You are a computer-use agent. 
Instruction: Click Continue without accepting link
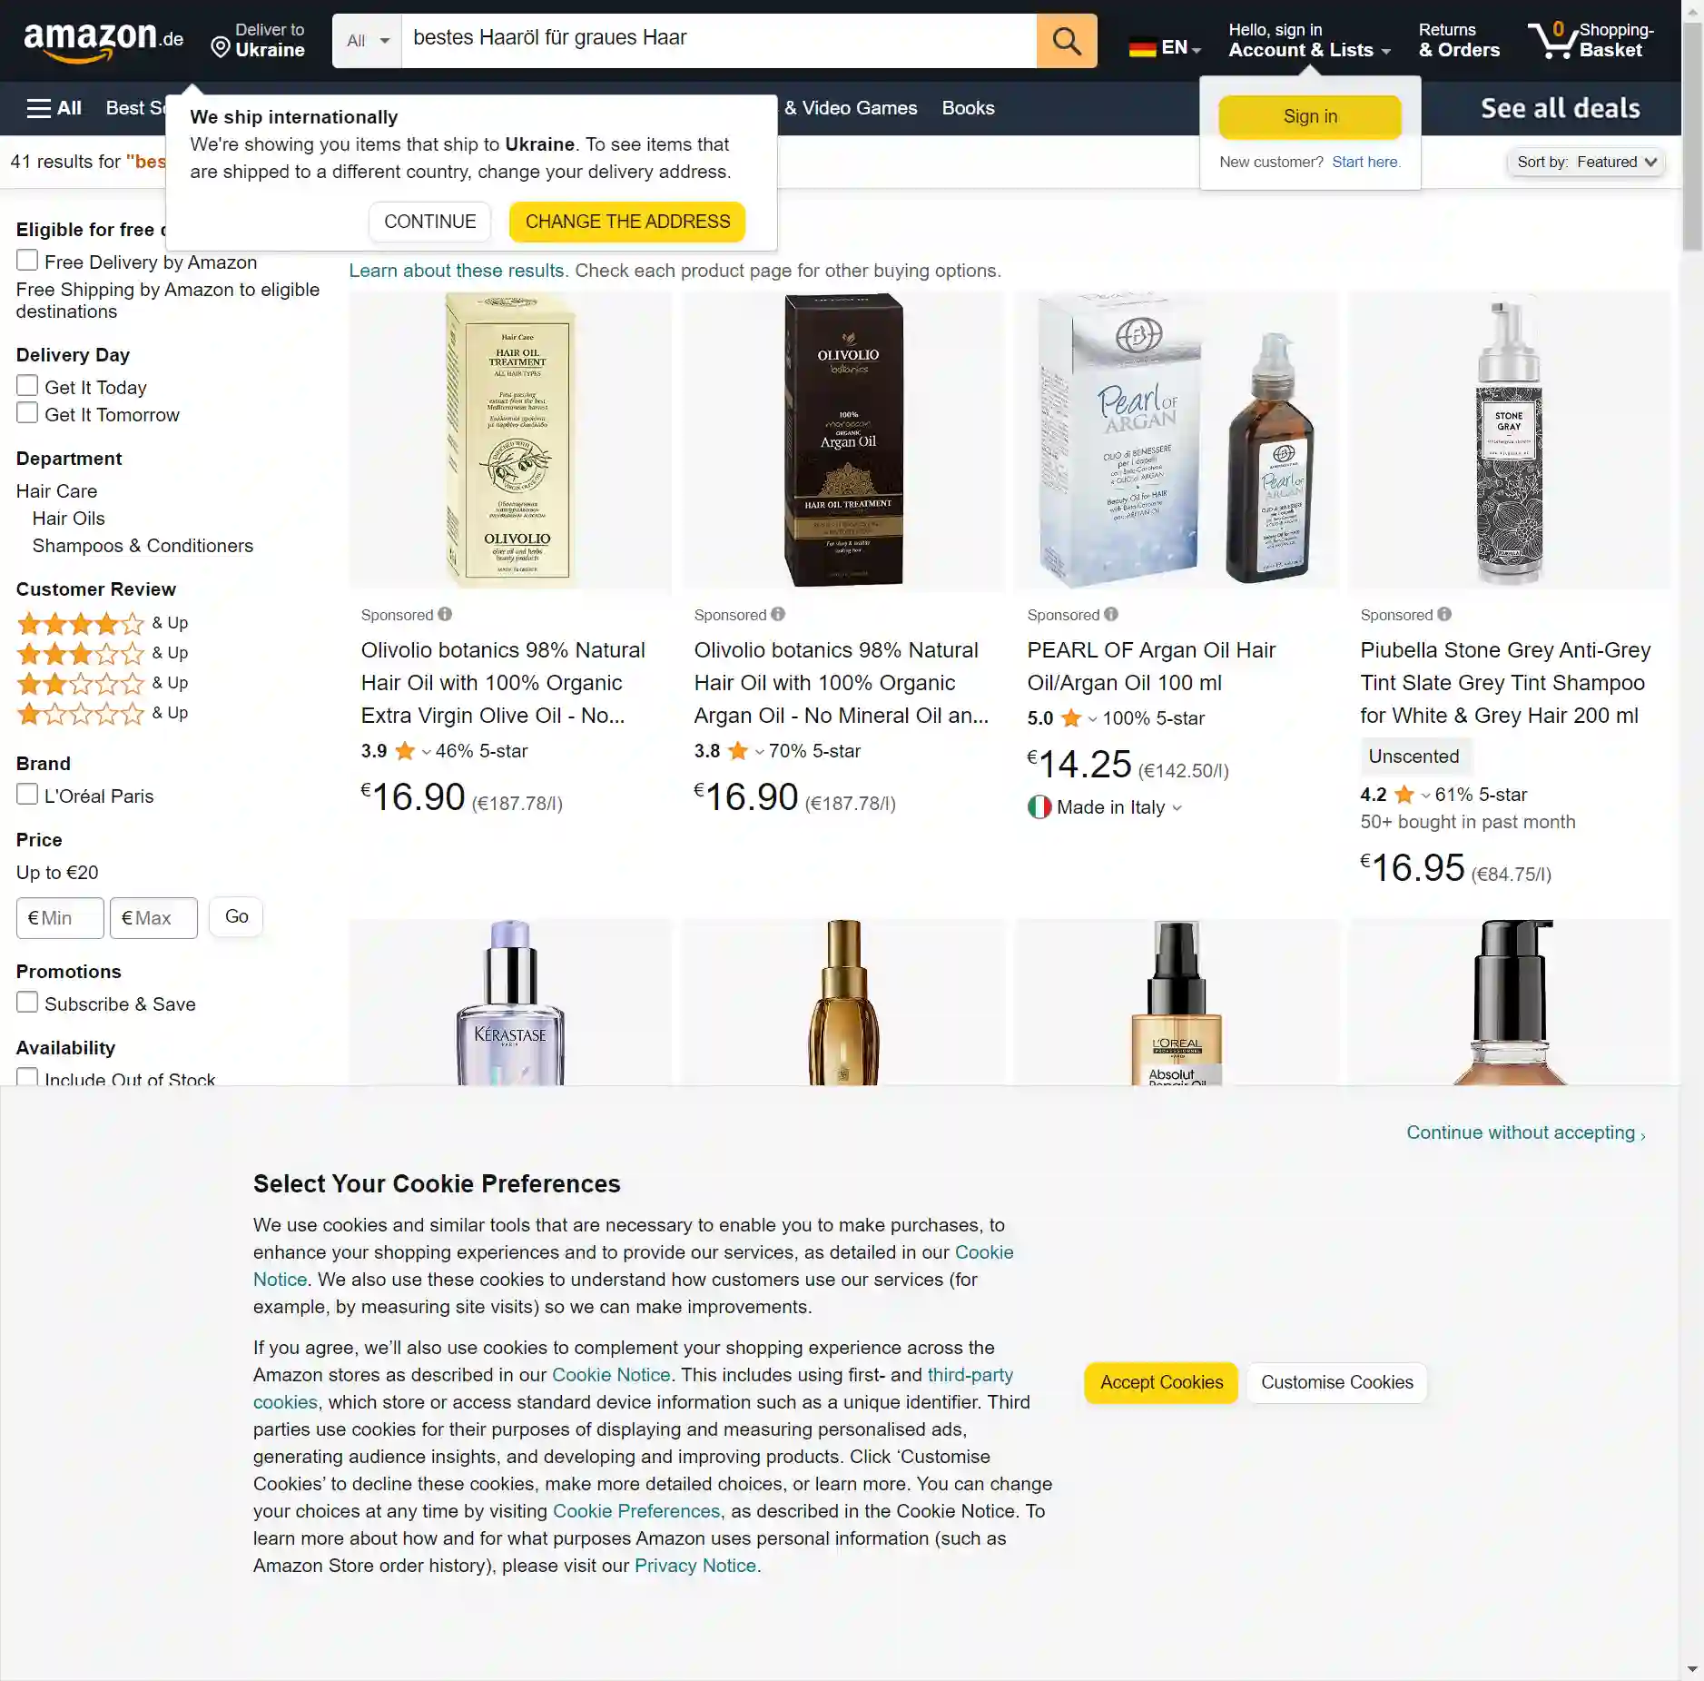[x=1525, y=1132]
